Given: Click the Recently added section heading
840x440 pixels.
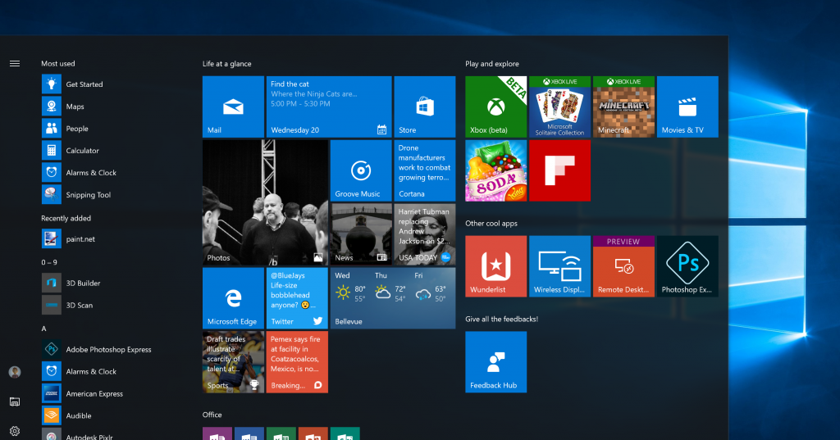Looking at the screenshot, I should (x=66, y=219).
